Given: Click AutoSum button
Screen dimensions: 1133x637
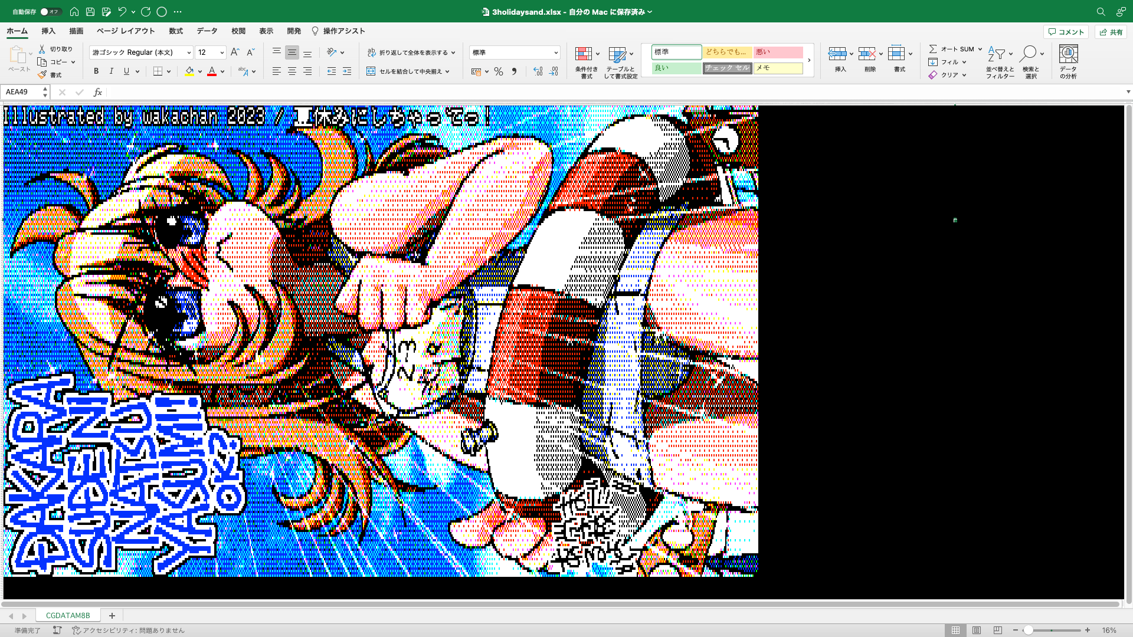Looking at the screenshot, I should [x=951, y=49].
